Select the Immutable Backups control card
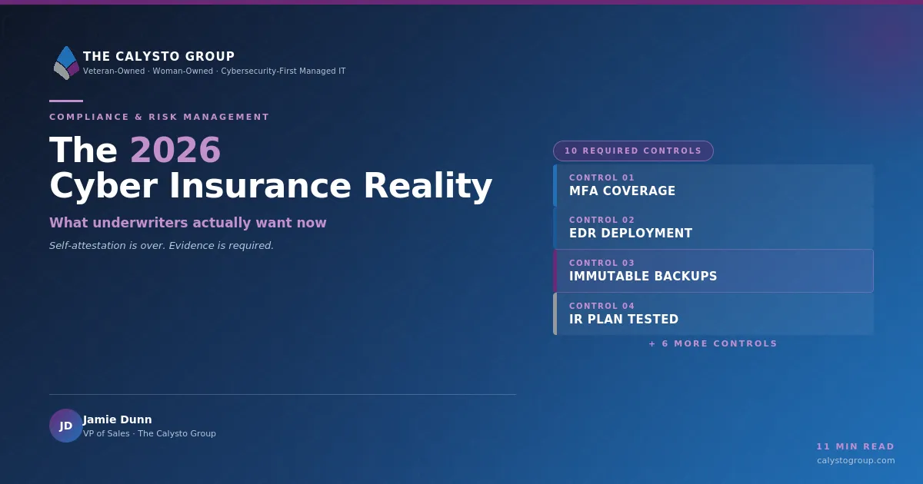The height and width of the screenshot is (484, 923). click(713, 270)
